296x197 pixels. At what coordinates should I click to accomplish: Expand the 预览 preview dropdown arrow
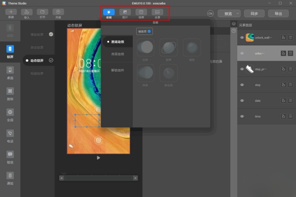point(237,14)
